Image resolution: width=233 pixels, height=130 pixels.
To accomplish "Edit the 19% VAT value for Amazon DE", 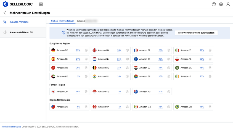I will (78, 50).
